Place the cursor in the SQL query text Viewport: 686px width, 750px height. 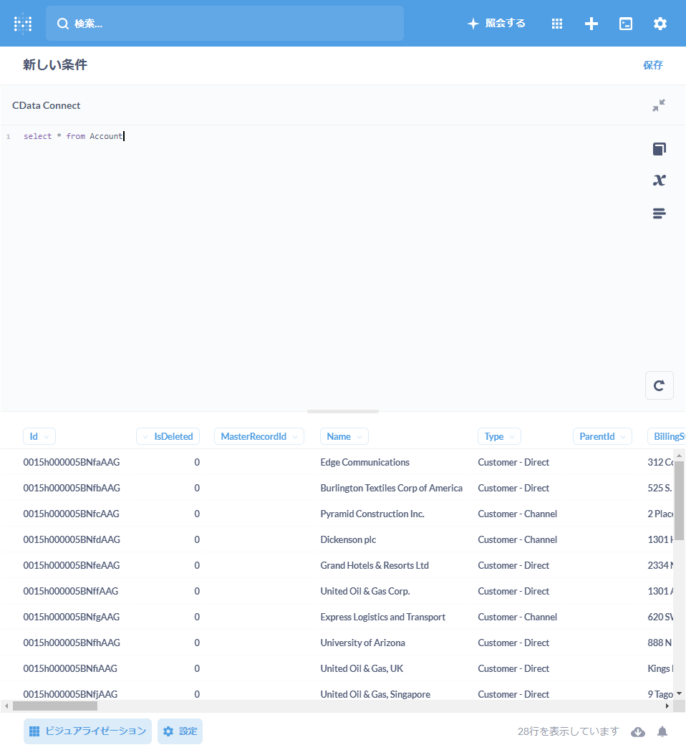74,136
